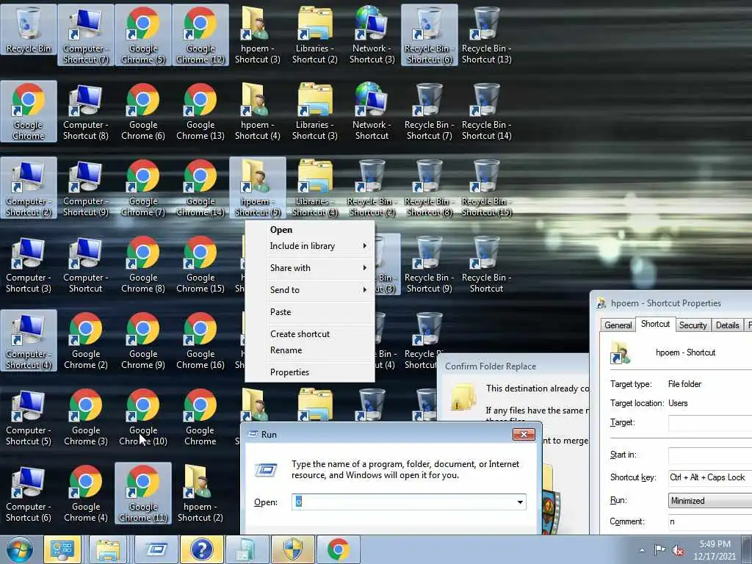The width and height of the screenshot is (752, 564).
Task: Select Computer - Shortcut (7) icon
Action: tap(86, 35)
